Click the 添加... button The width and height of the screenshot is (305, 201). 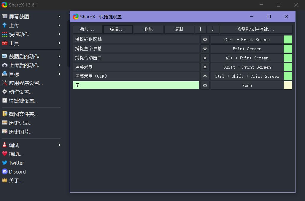88,30
